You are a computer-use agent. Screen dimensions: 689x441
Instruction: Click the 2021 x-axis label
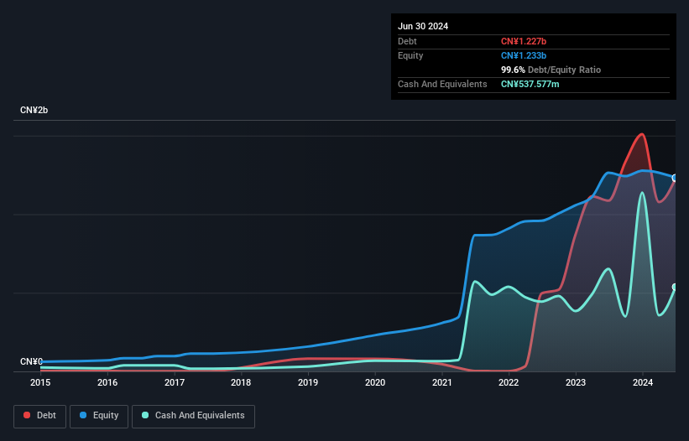442,382
